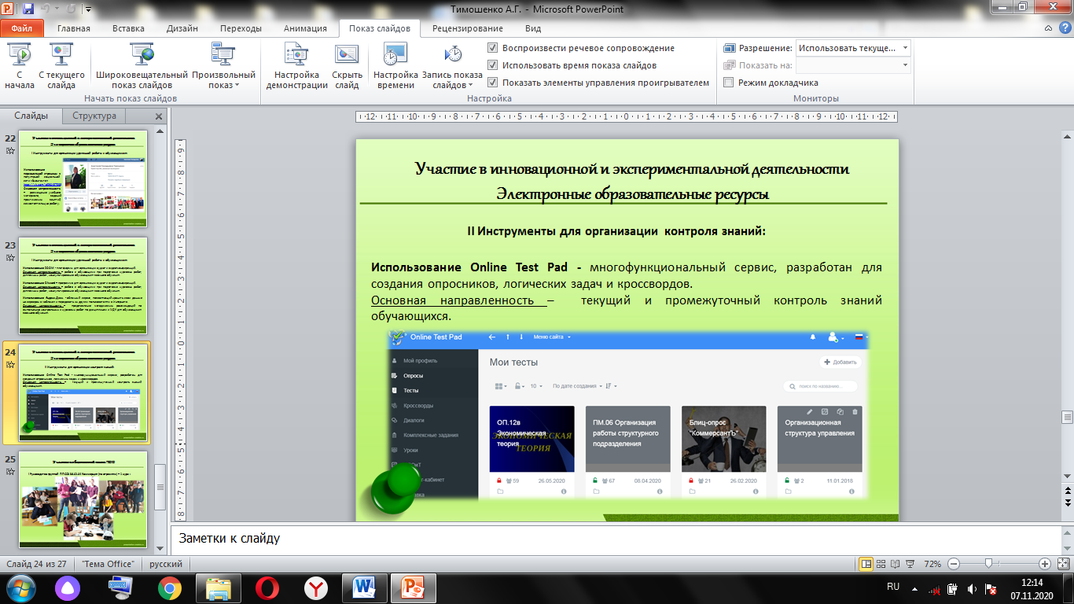Click 'русский' language indicator in status bar
Image resolution: width=1074 pixels, height=604 pixels.
click(166, 564)
